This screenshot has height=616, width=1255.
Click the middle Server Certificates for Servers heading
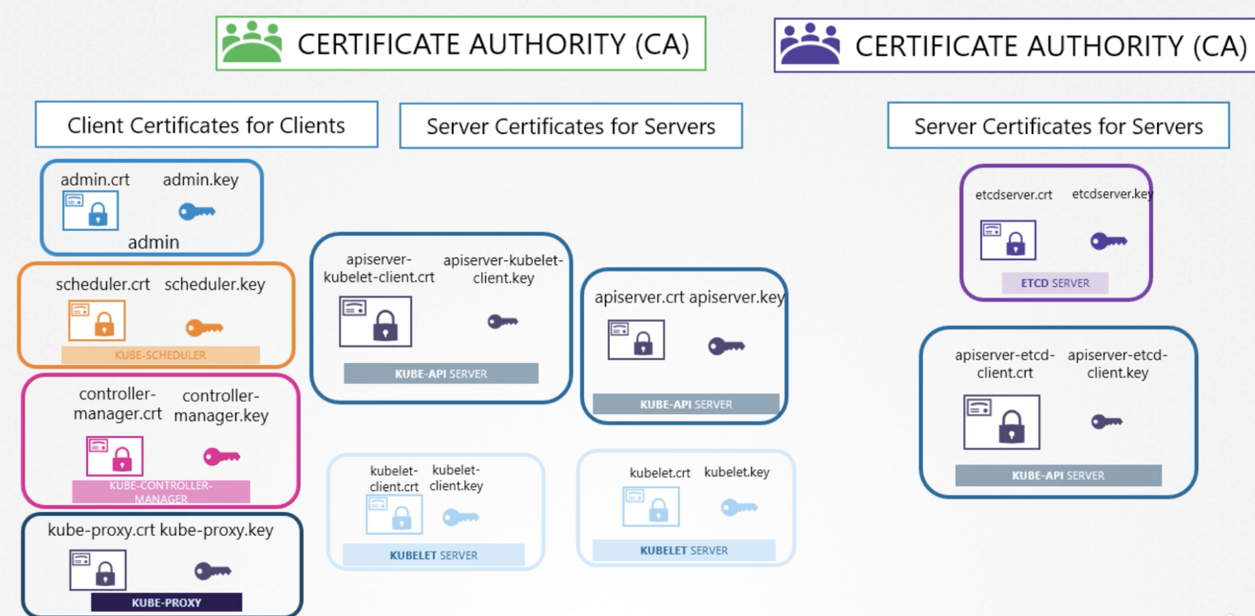[x=571, y=126]
